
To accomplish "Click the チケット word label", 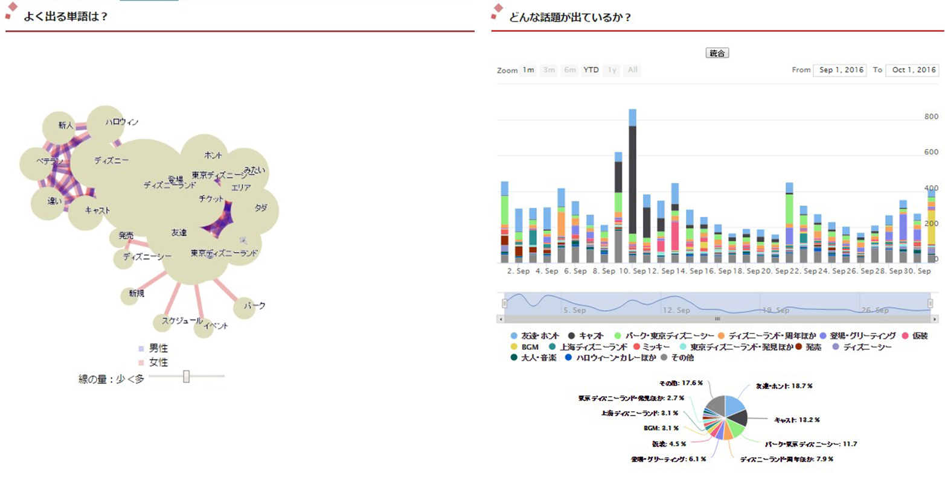I will click(x=211, y=198).
